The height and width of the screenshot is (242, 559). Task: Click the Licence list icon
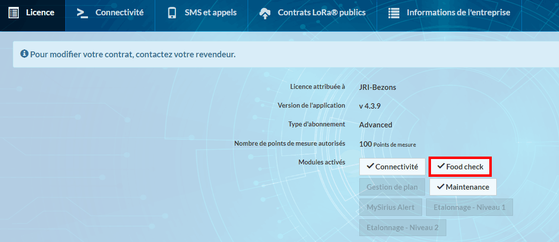pyautogui.click(x=13, y=13)
